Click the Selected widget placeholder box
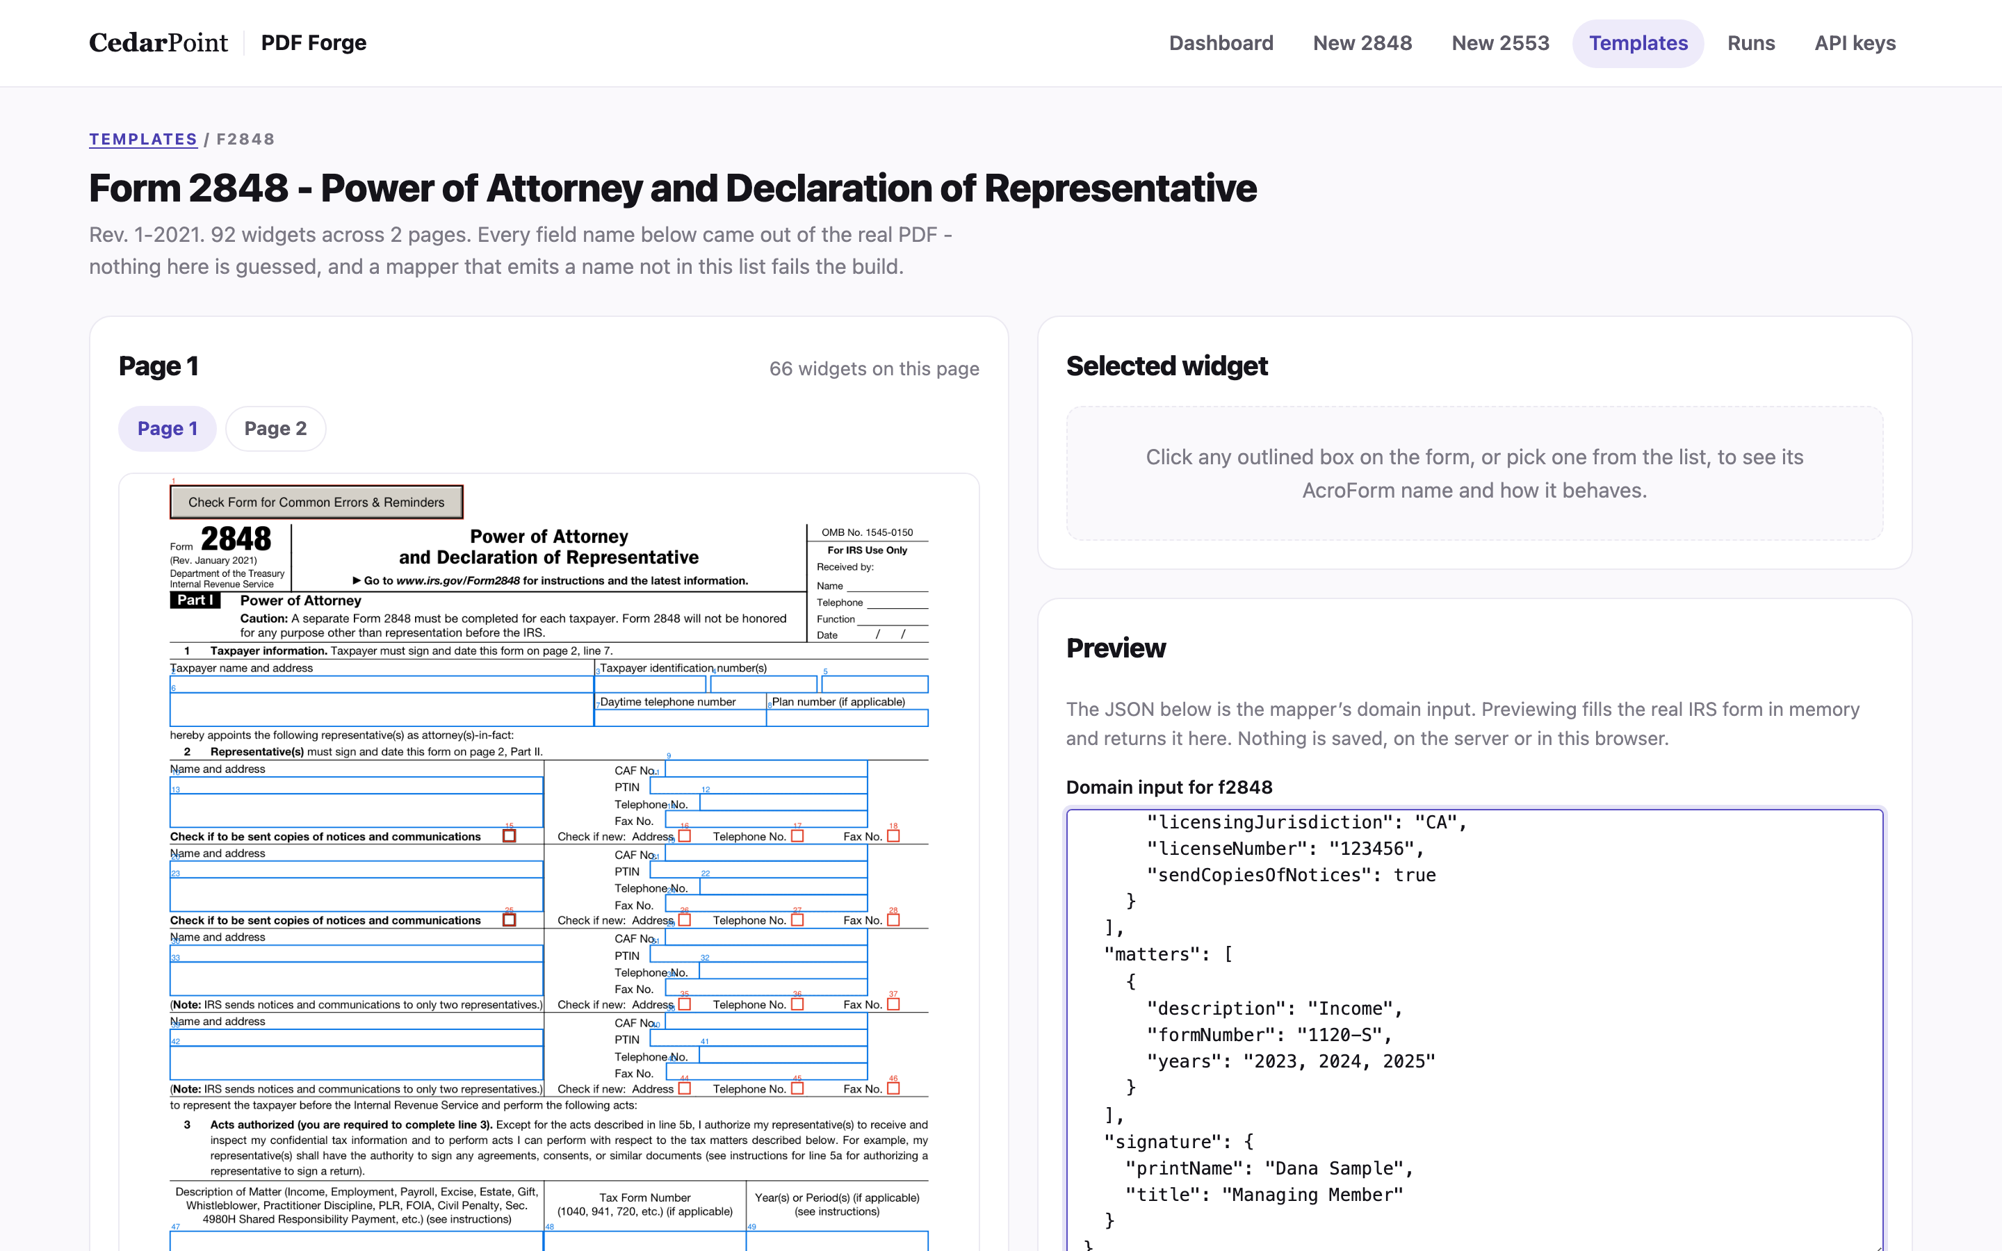Screen dimensions: 2002x1251 pyautogui.click(x=1474, y=473)
